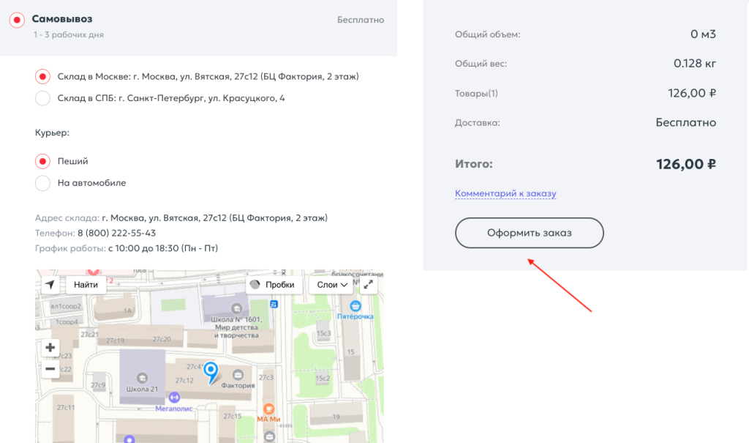Image resolution: width=749 pixels, height=443 pixels.
Task: Click the map geolocation arrow icon
Action: tap(50, 285)
